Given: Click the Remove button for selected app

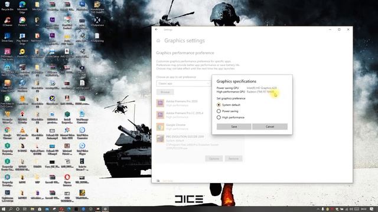Looking at the screenshot, I should [x=233, y=158].
